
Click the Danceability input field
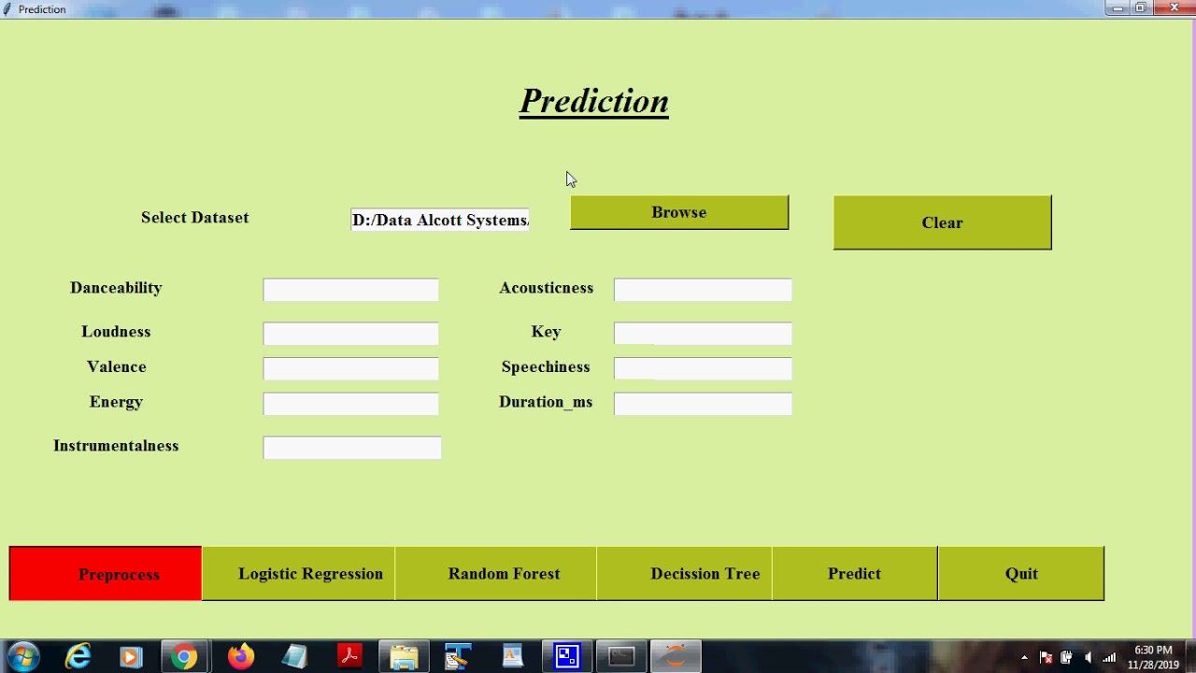[350, 290]
